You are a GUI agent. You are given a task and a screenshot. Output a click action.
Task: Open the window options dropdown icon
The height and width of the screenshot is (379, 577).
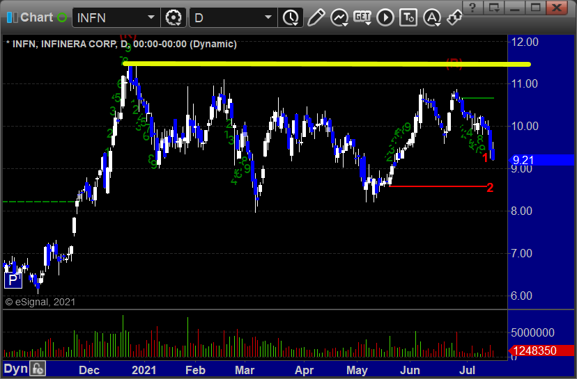pos(494,8)
